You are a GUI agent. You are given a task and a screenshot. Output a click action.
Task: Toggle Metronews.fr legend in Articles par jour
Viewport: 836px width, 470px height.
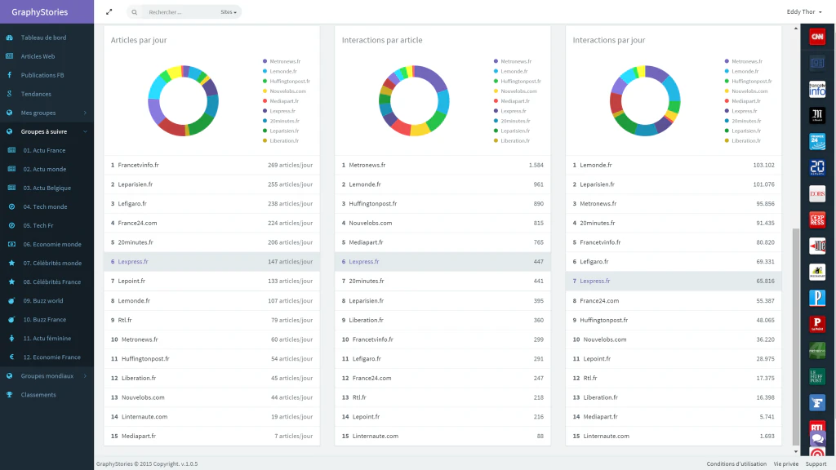tap(282, 61)
